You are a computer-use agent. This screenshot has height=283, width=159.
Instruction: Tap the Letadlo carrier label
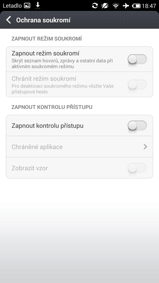tap(12, 6)
